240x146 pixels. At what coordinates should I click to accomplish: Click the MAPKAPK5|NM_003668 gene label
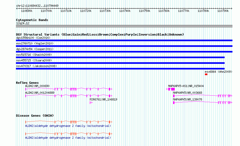(187, 93)
